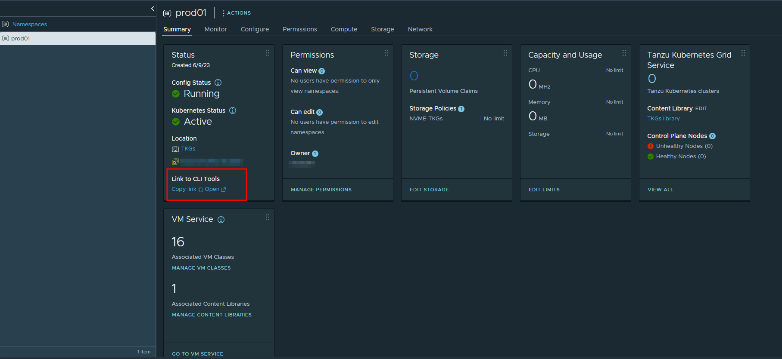Image resolution: width=782 pixels, height=359 pixels.
Task: Open the Network tab
Action: click(420, 29)
